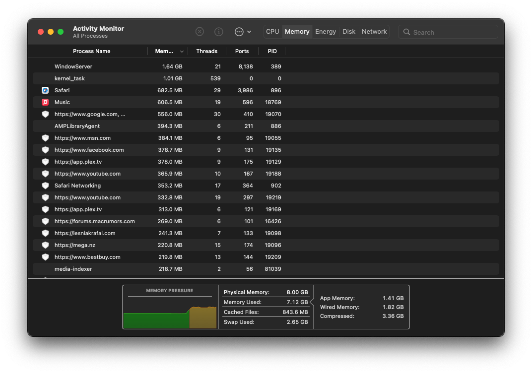Switch to the CPU tab

[272, 32]
